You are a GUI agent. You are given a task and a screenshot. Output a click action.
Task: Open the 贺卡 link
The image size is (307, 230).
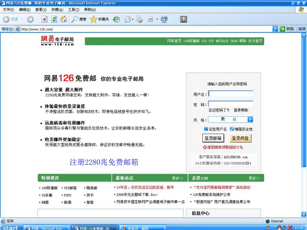tap(90, 195)
